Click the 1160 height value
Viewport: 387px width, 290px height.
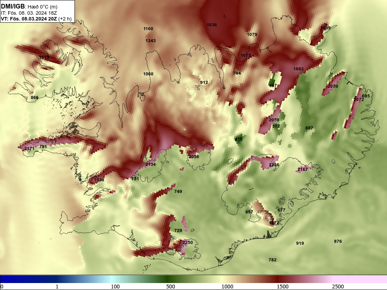coord(148,29)
